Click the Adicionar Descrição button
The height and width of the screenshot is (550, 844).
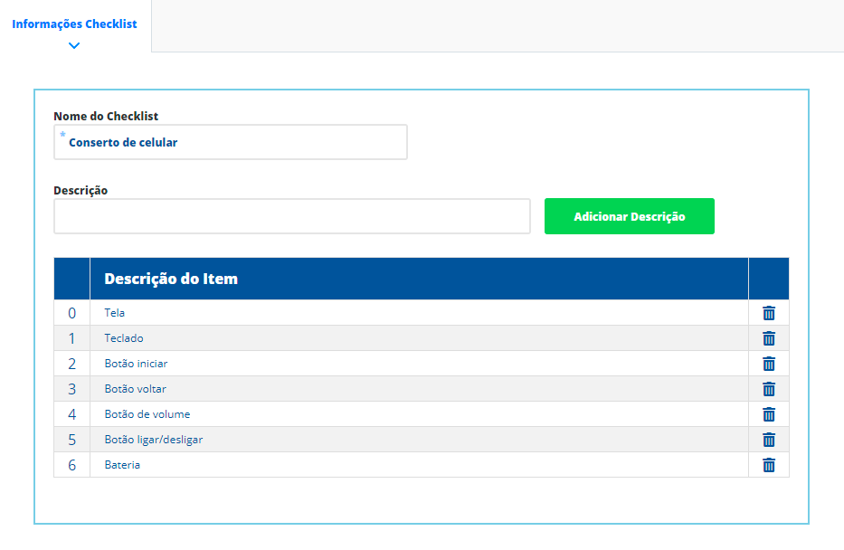tap(630, 216)
